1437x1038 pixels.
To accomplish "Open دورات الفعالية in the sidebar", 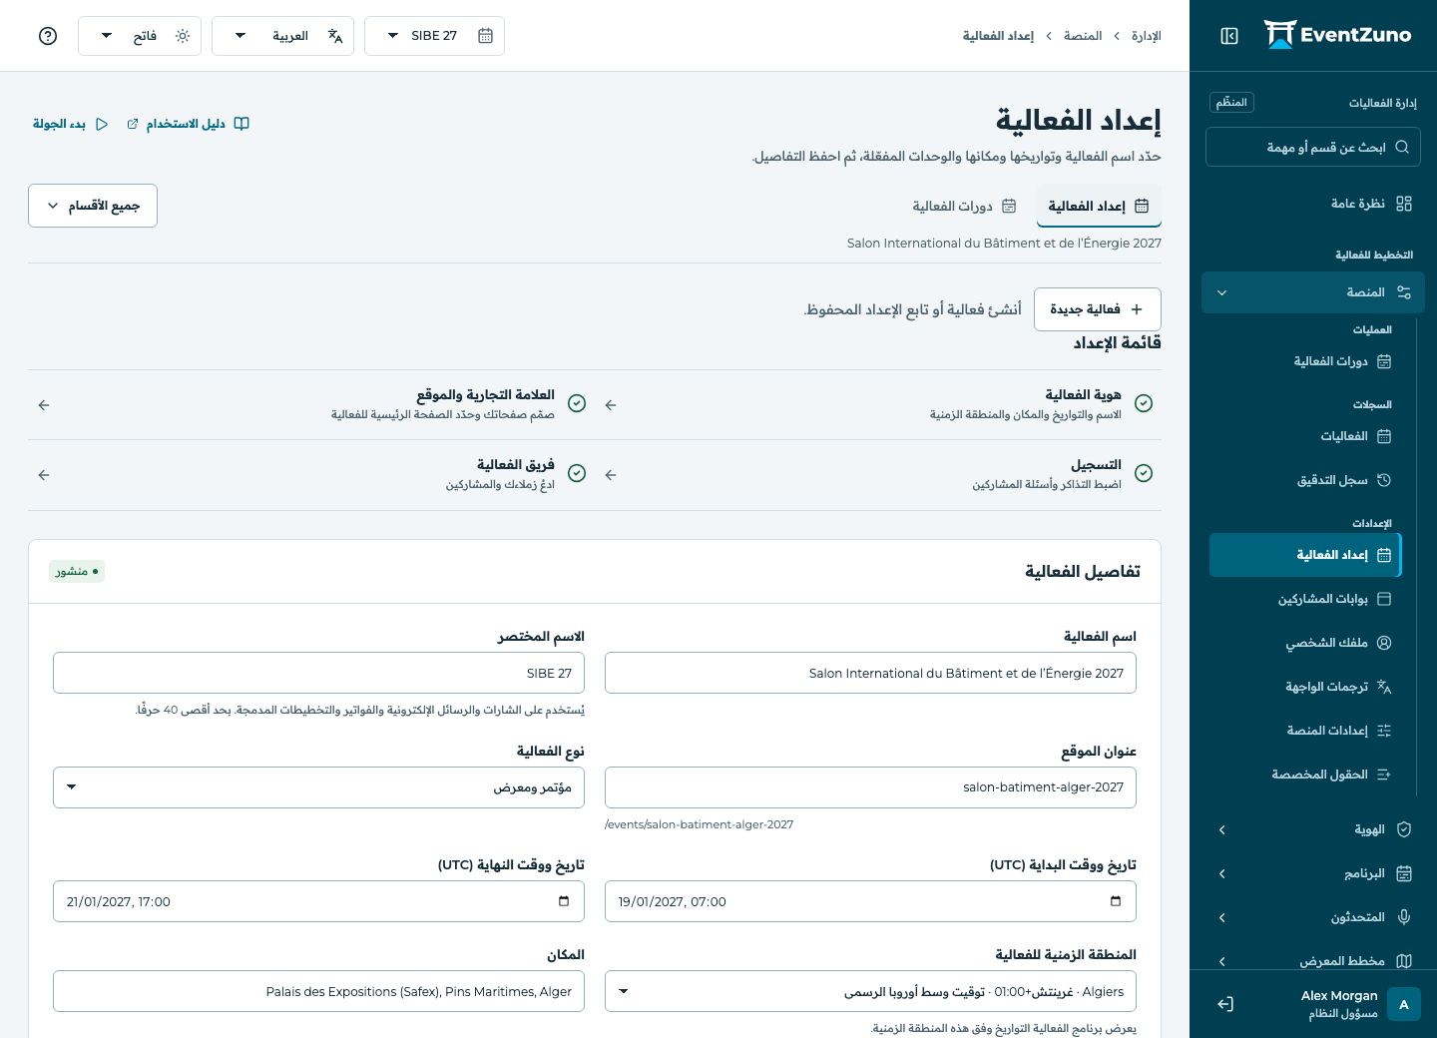I will point(1305,361).
